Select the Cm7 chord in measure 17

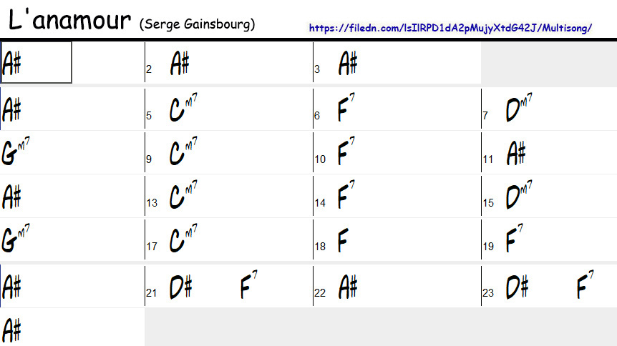tap(183, 240)
